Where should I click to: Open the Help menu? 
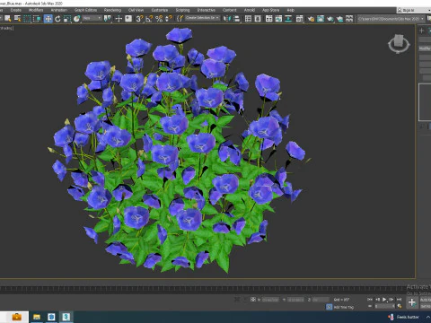coord(290,10)
